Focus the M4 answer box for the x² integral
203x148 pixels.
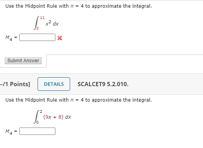37,37
